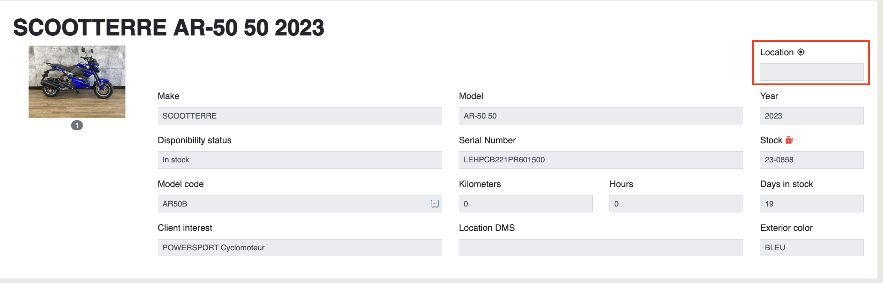Click the Stock field showing 23-0858

coord(812,160)
